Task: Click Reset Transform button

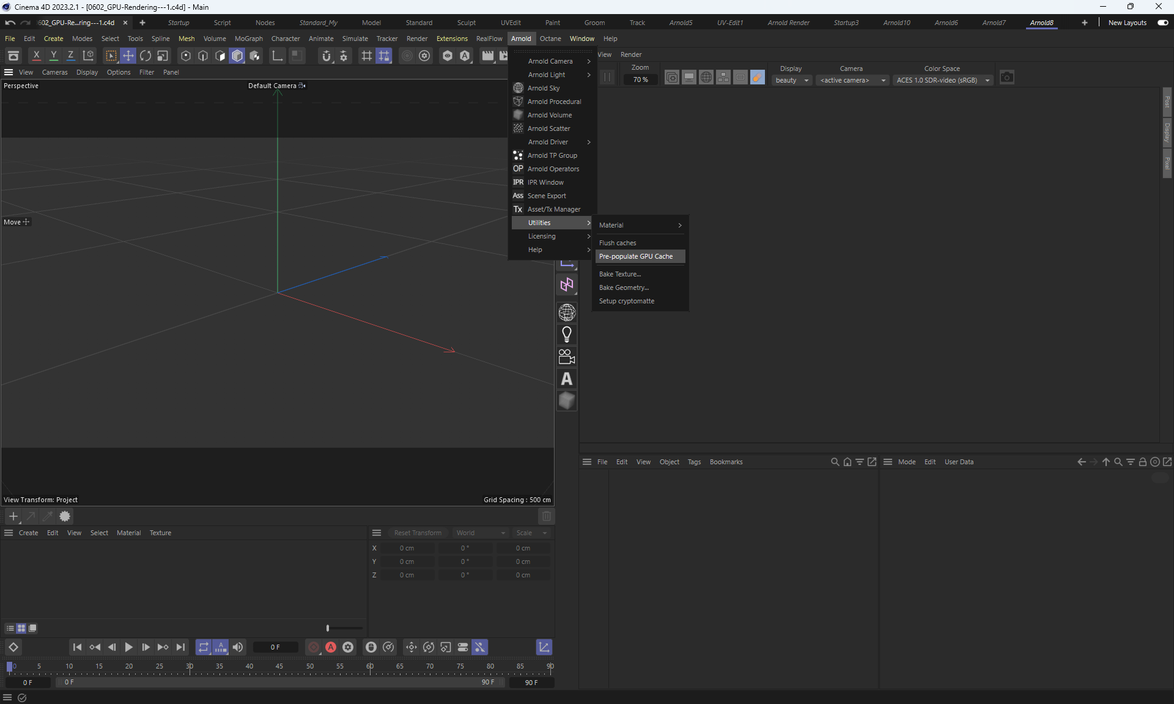Action: [418, 533]
